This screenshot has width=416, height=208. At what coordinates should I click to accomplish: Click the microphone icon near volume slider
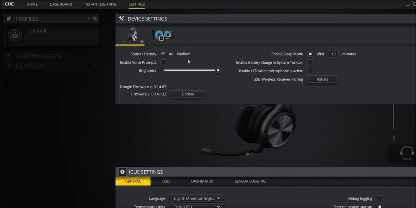tap(394, 138)
